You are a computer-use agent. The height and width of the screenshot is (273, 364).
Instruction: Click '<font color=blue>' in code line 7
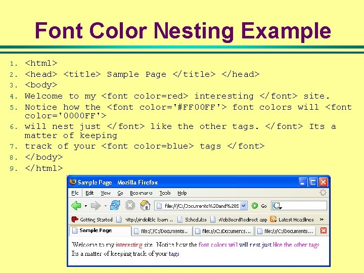pos(148,146)
